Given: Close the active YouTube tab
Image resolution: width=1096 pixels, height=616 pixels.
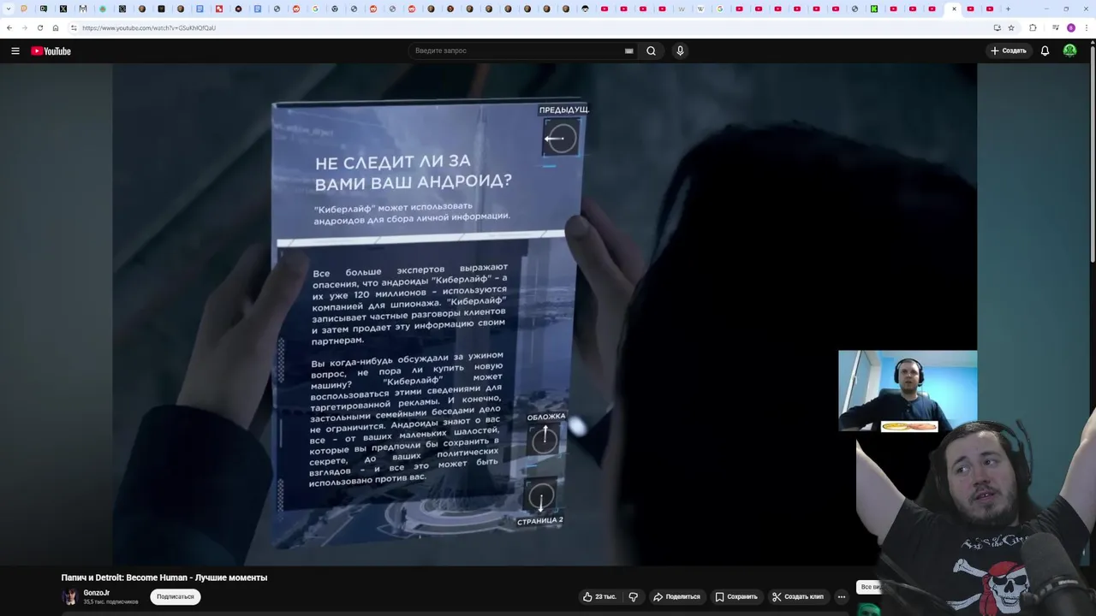Looking at the screenshot, I should [x=954, y=9].
